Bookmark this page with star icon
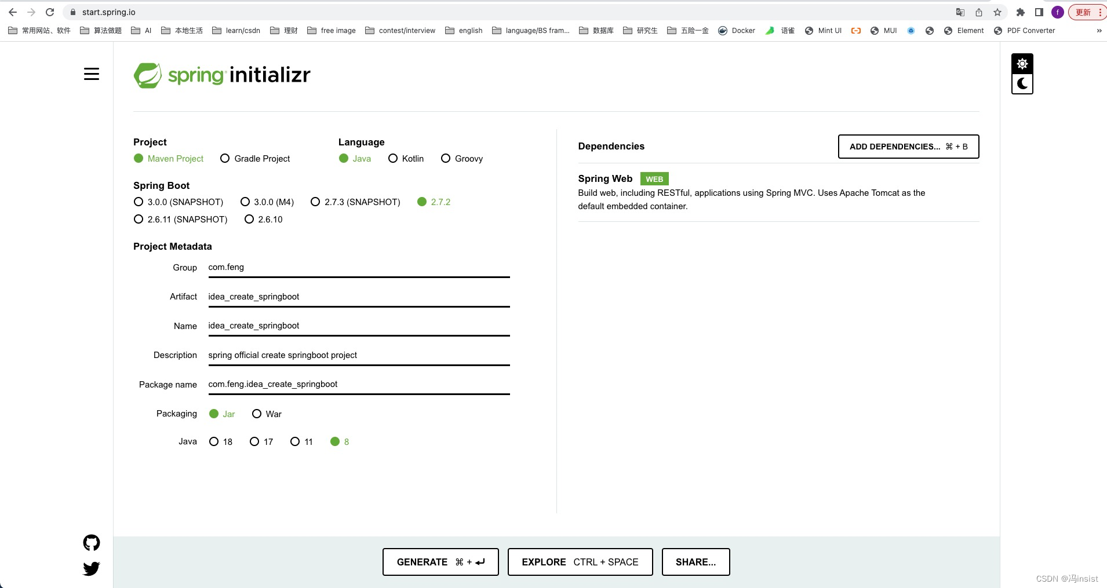Viewport: 1107px width, 588px height. point(997,12)
